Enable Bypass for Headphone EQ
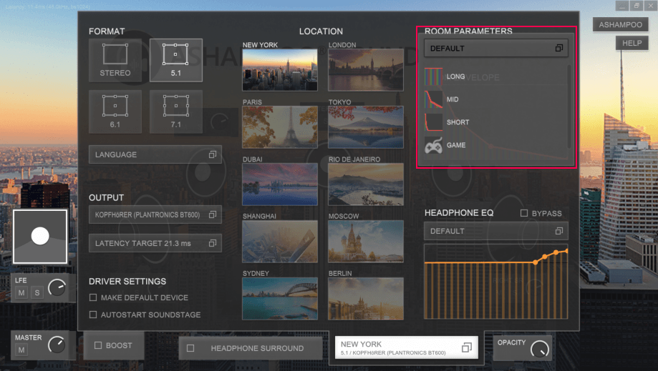The height and width of the screenshot is (371, 658). (x=523, y=213)
